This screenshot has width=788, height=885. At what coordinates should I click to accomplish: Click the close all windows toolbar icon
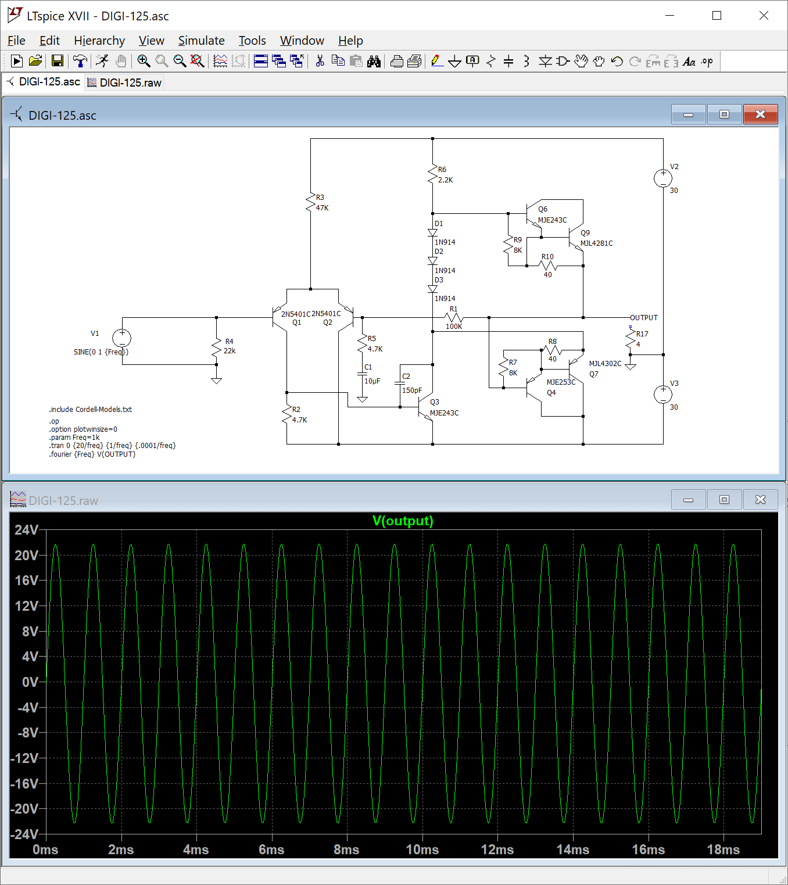(297, 61)
